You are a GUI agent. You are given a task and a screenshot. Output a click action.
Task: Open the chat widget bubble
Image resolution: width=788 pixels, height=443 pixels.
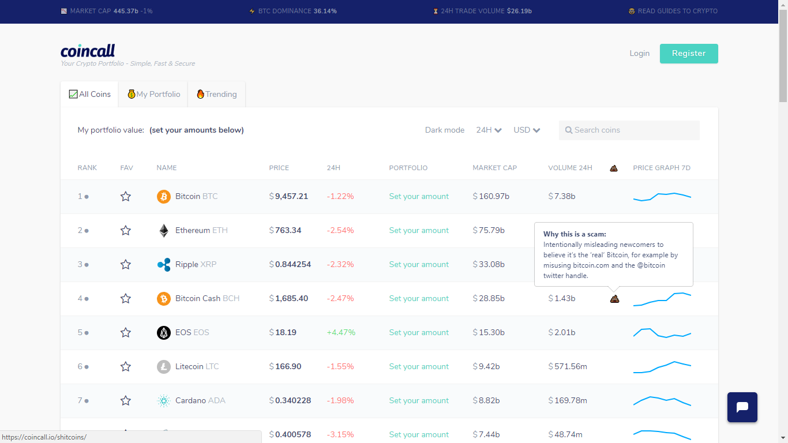(742, 407)
